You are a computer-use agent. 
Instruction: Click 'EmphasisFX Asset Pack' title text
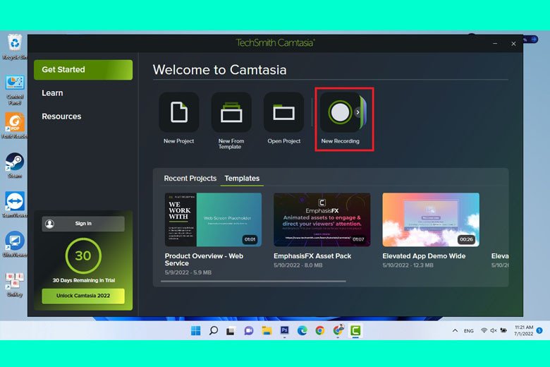[x=312, y=256]
